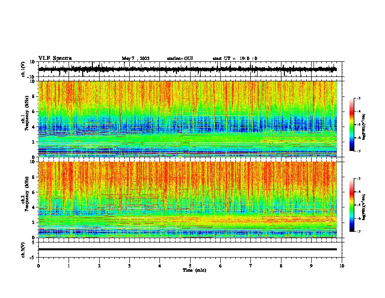Click the "5" tick on ch.3(V) axis

click(x=34, y=242)
